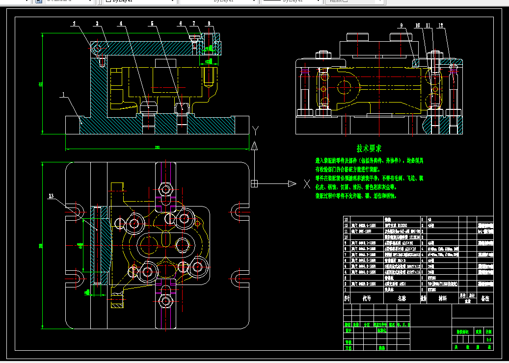
Task: Select part balloon number 12 label
Action: click(440, 26)
